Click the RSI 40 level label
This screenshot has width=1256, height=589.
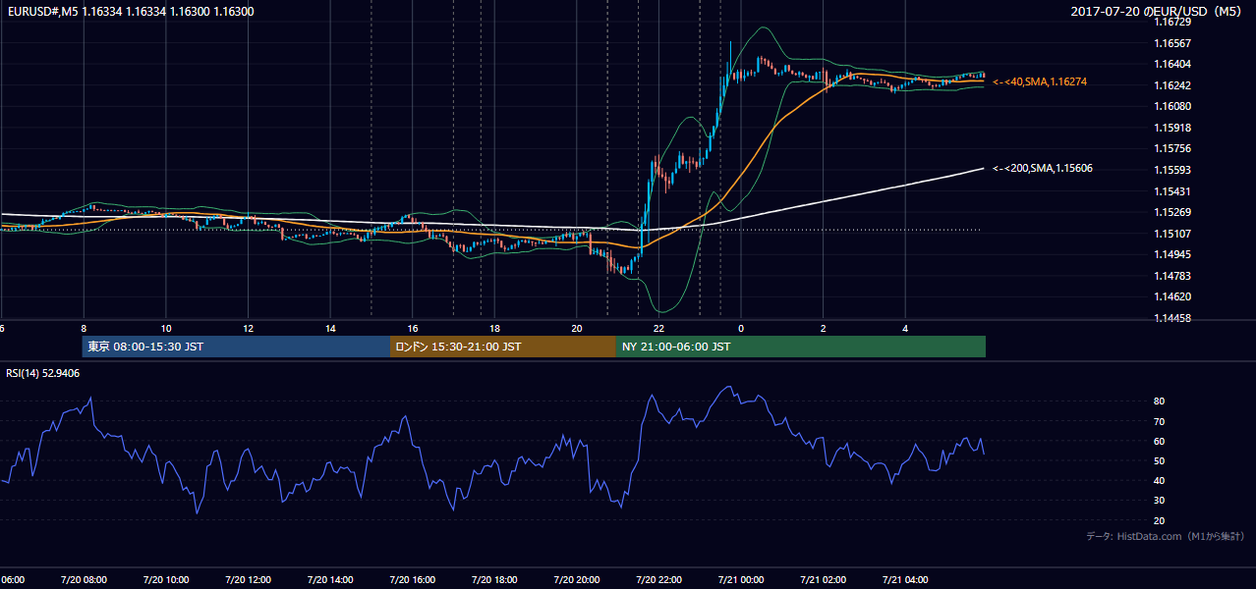pyautogui.click(x=1160, y=480)
